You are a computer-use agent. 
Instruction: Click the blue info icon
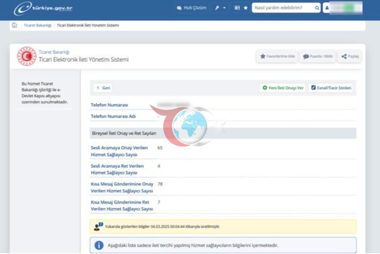click(99, 245)
